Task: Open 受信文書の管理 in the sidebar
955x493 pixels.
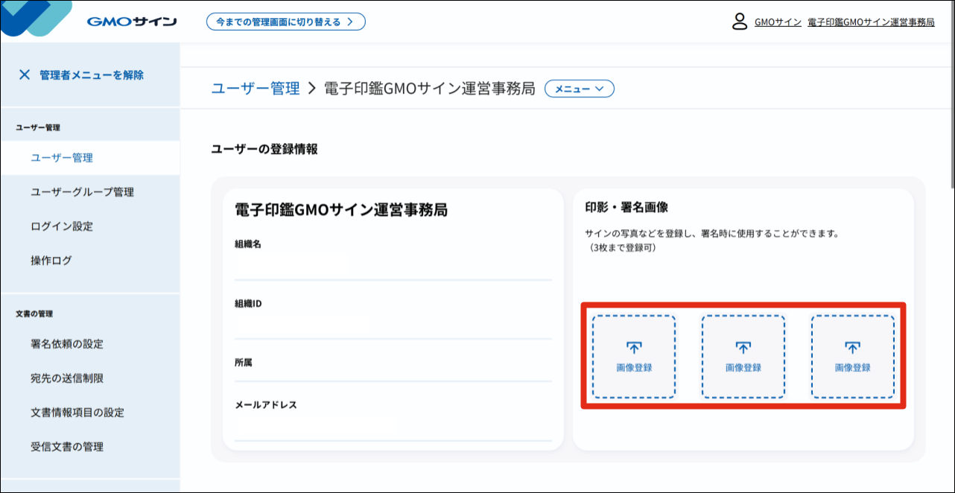Action: [67, 447]
